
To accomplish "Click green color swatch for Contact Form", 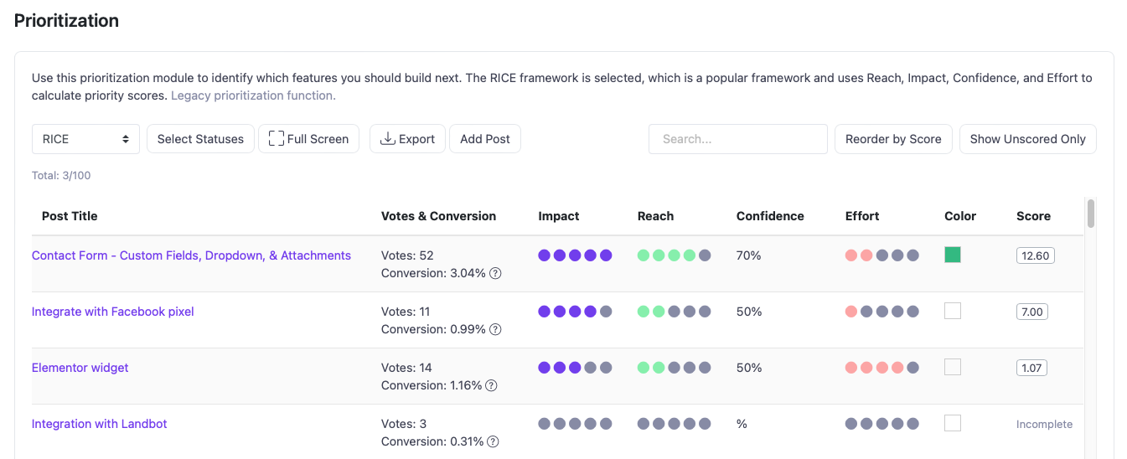I will pos(953,255).
